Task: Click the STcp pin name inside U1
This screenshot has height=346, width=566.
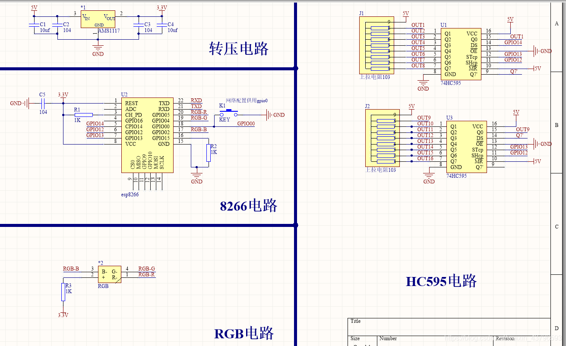Action: [472, 57]
